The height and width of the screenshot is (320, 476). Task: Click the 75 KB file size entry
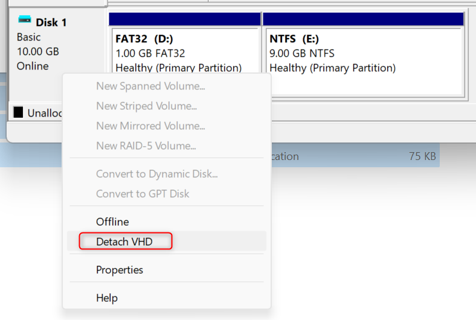[422, 156]
